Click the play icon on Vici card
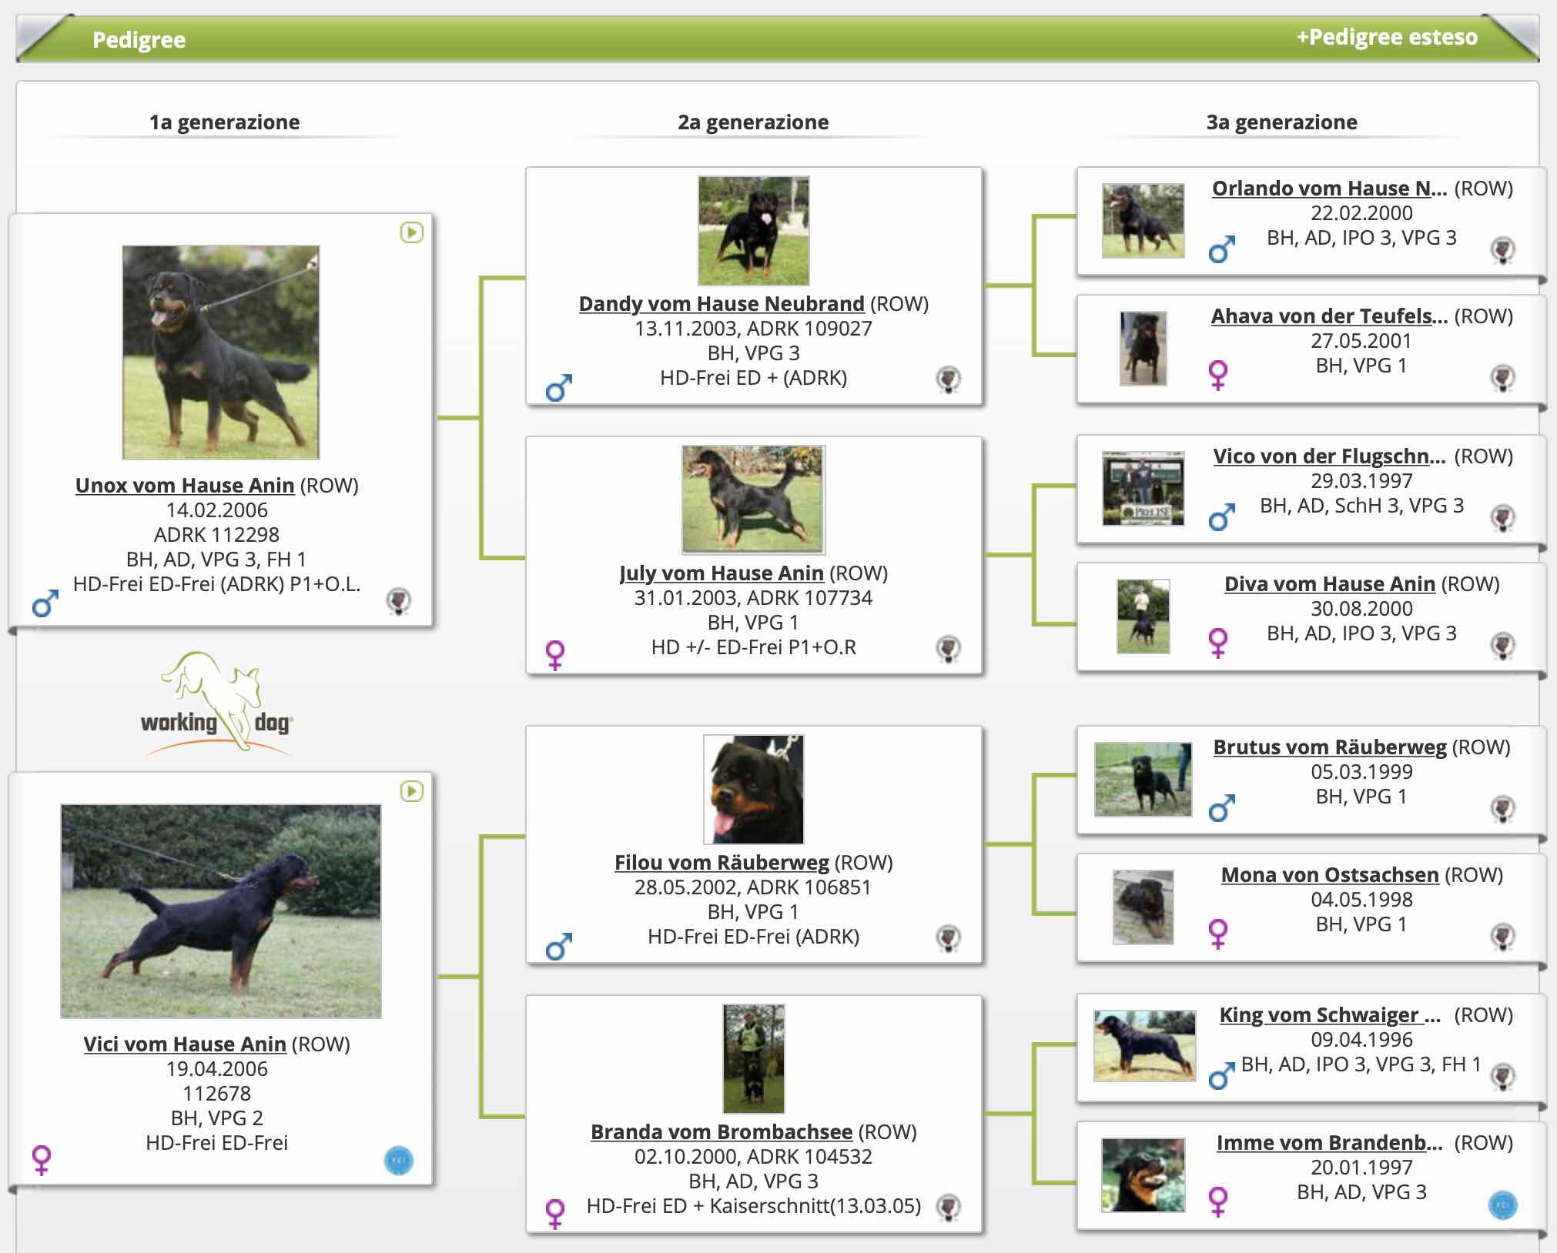1557x1253 pixels. pyautogui.click(x=412, y=791)
